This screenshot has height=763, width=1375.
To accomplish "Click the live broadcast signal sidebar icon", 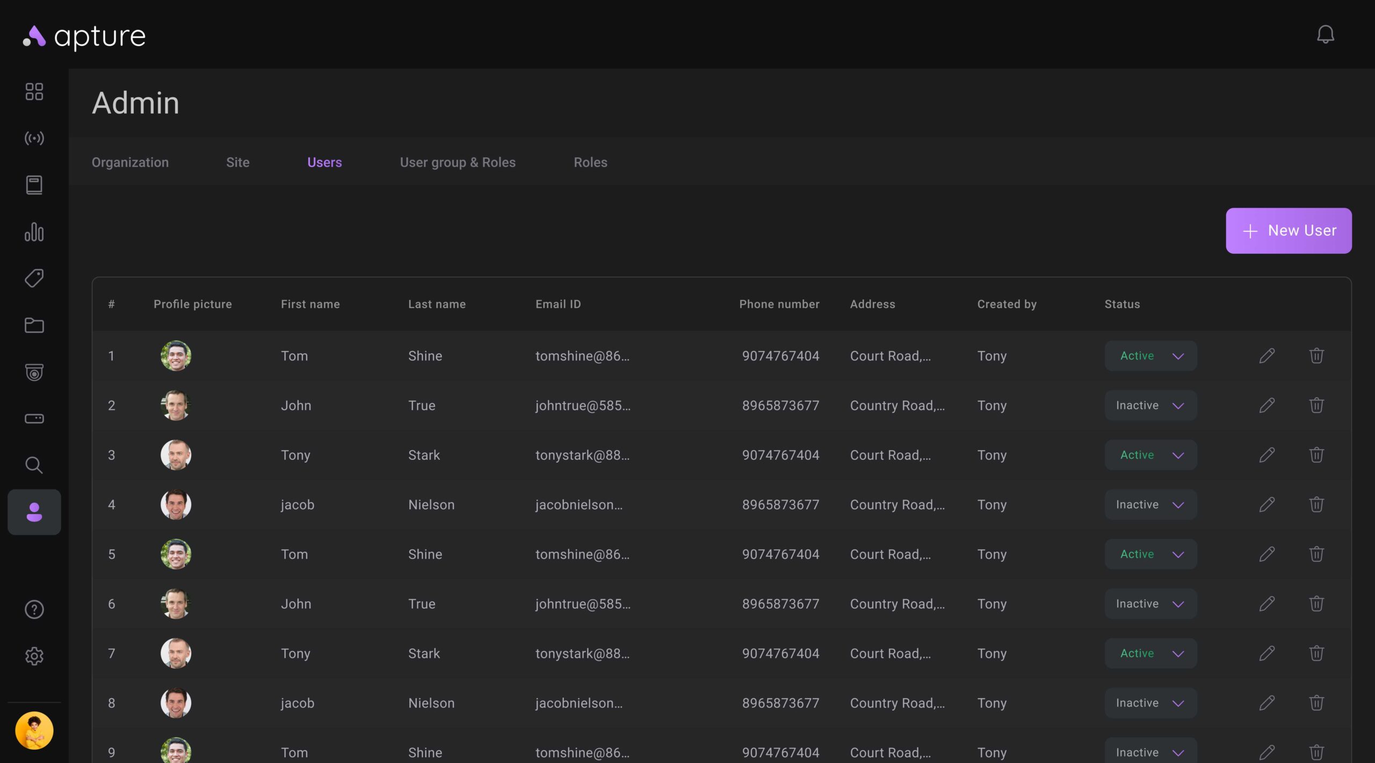I will (34, 138).
